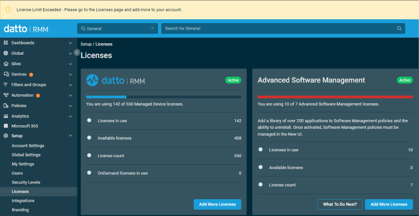The image size is (419, 216).
Task: Click Licenses in use value 142
Action: (x=238, y=121)
